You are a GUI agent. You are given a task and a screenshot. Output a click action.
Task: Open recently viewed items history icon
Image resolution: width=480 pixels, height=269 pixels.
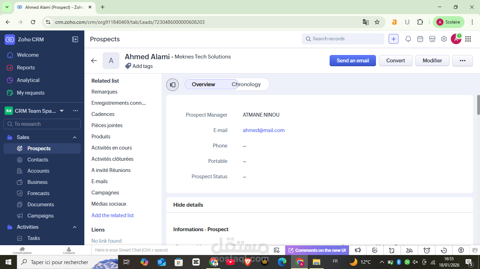coord(444,250)
